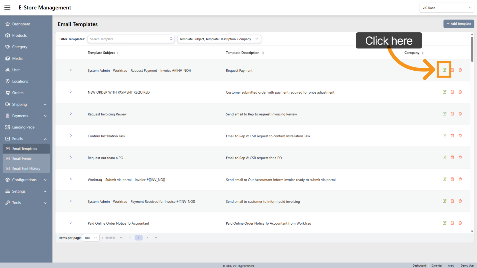Click the search magnifier in Filter Templates
This screenshot has width=477, height=268.
[171, 39]
